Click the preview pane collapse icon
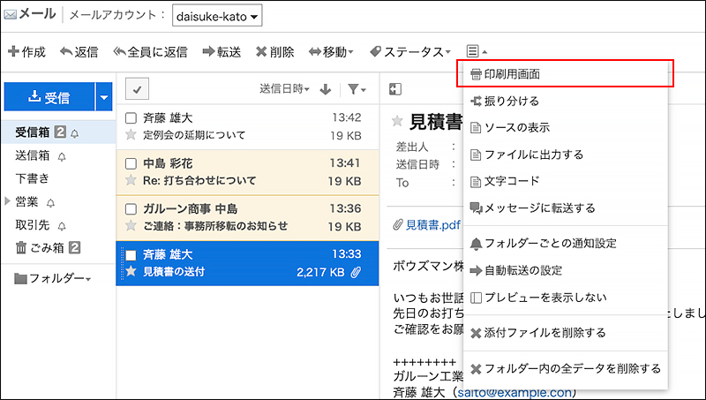Image resolution: width=706 pixels, height=400 pixels. click(395, 89)
